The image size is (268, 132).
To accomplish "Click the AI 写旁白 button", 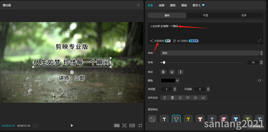I will click(x=185, y=41).
